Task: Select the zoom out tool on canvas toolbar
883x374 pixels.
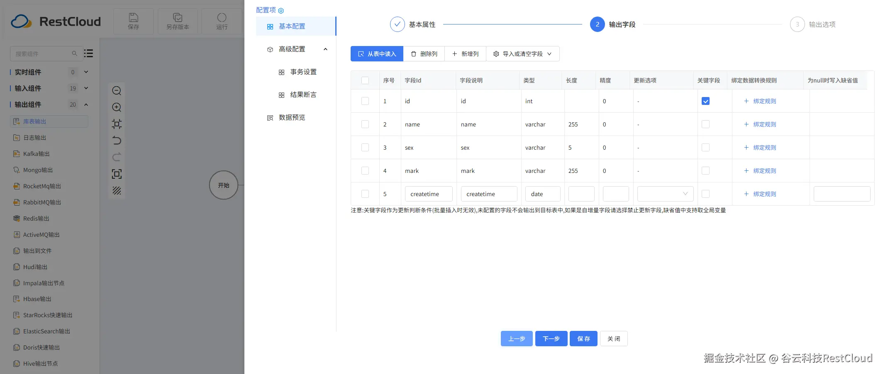Action: pyautogui.click(x=117, y=90)
